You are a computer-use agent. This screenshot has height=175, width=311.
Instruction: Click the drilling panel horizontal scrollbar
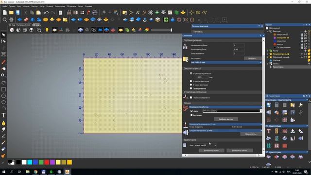(x=222, y=156)
